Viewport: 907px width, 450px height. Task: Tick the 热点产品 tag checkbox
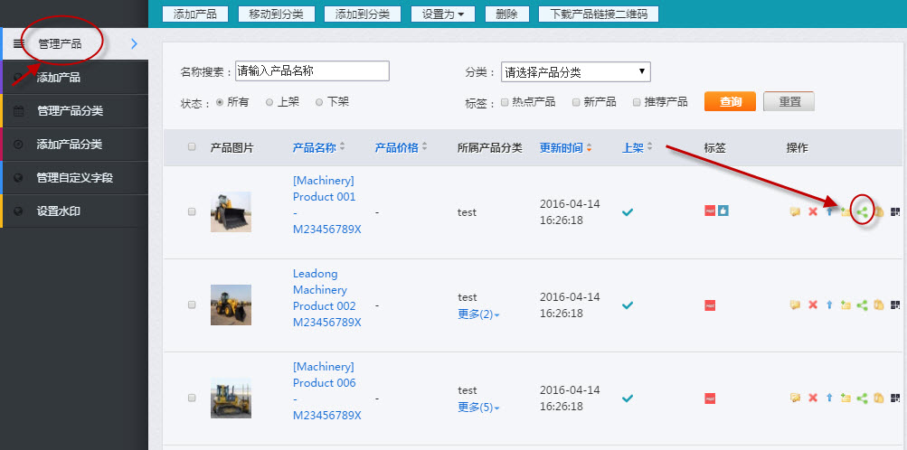tap(505, 102)
